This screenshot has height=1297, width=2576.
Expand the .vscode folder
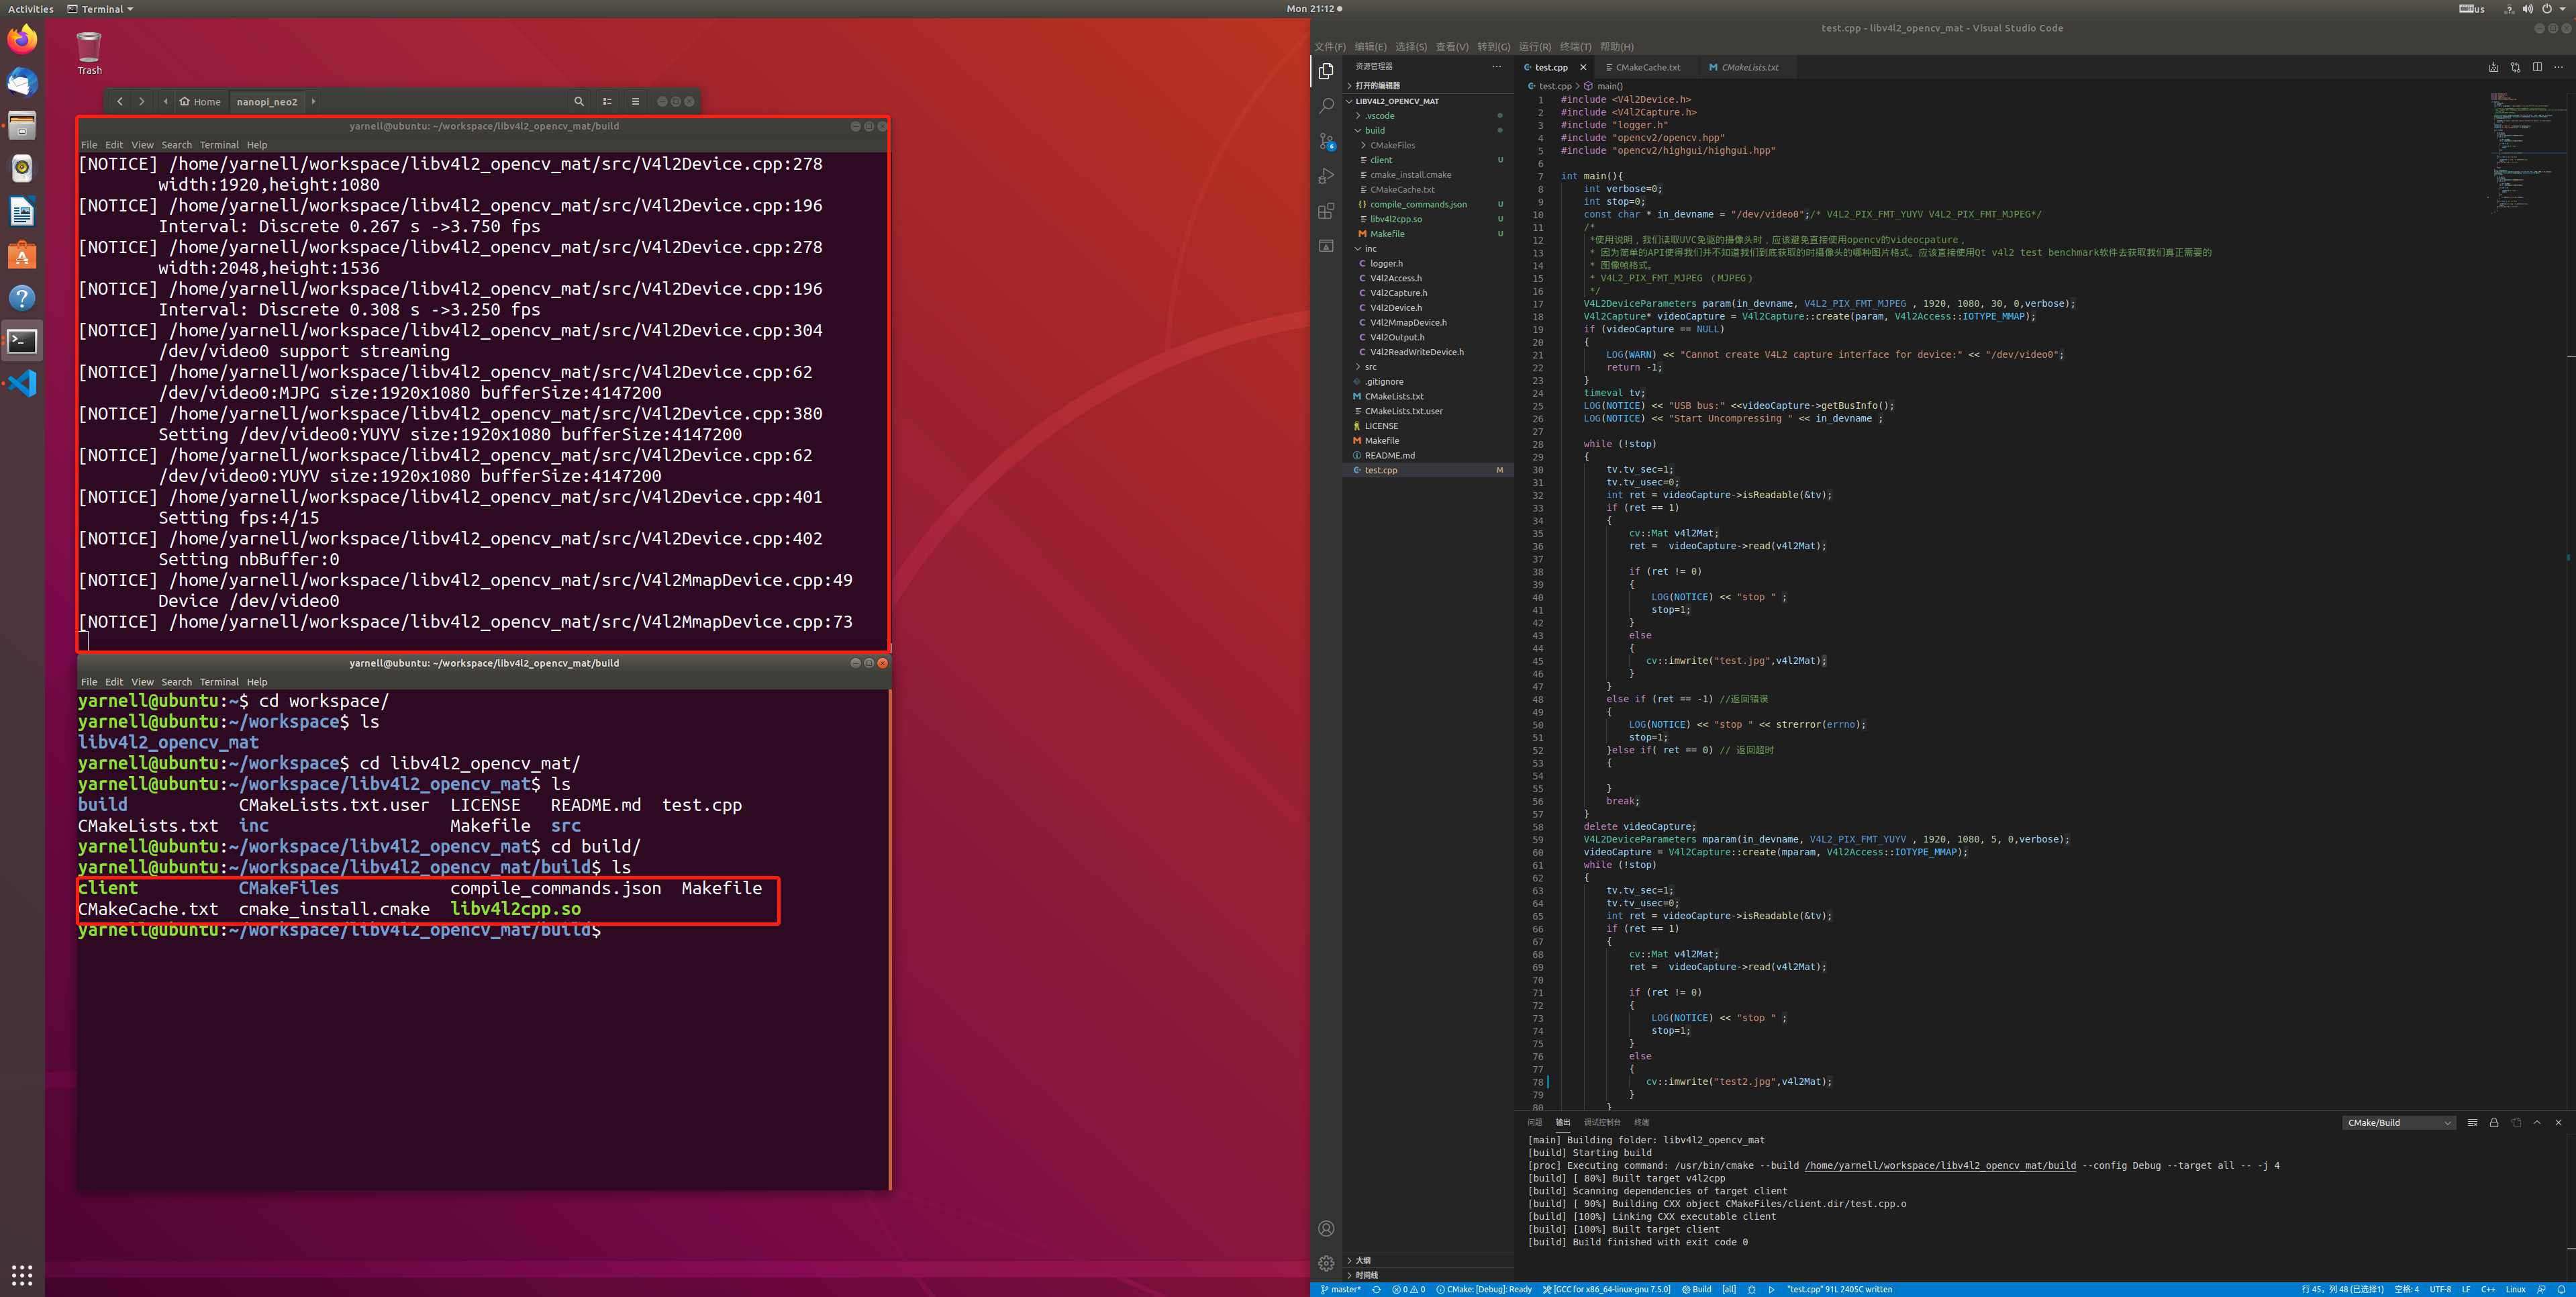[1428, 116]
